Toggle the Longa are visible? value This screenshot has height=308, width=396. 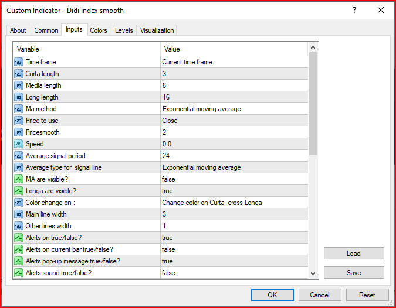click(x=233, y=191)
